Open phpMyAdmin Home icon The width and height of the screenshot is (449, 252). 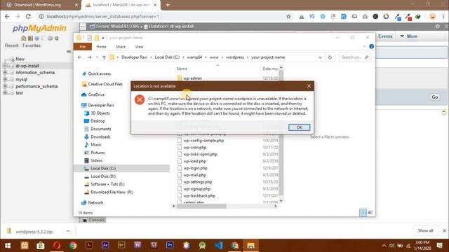(x=23, y=38)
